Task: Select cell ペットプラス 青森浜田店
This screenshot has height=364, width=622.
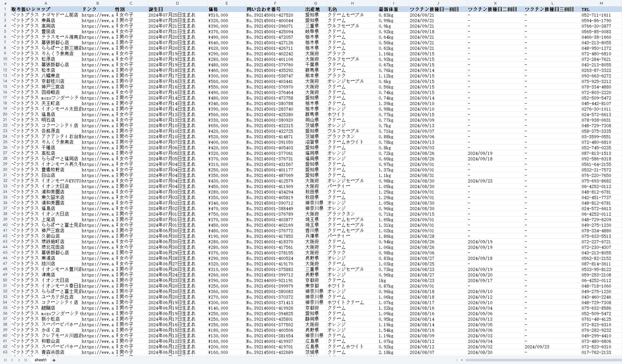Action: coord(45,352)
